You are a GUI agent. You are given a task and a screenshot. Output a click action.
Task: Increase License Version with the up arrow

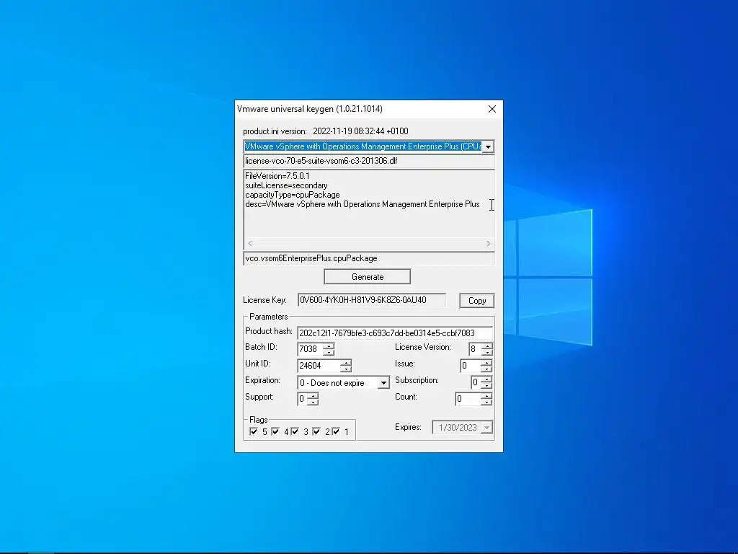pyautogui.click(x=487, y=346)
